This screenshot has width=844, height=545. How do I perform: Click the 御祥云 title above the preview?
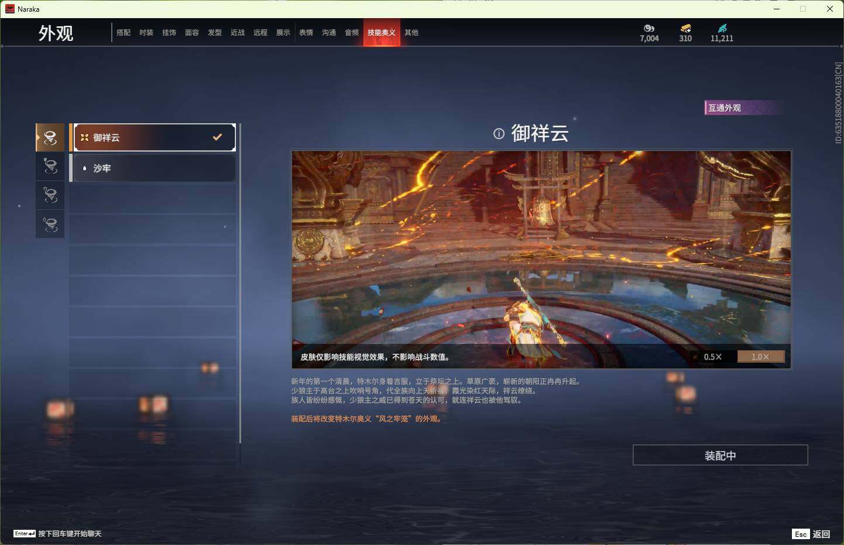pyautogui.click(x=540, y=133)
